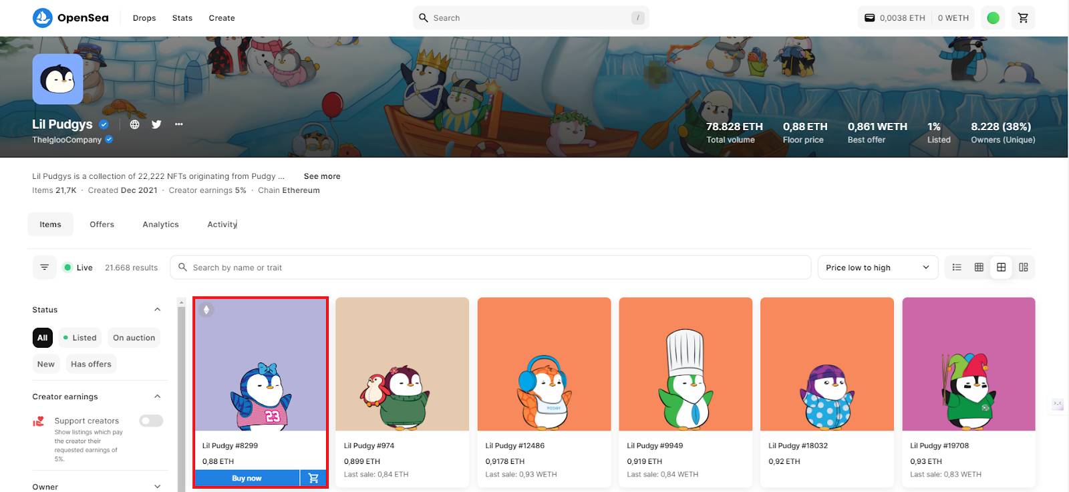Click 8.228 (38%) Owners stat
The image size is (1069, 492).
1003,132
